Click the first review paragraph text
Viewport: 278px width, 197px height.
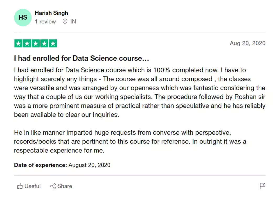coord(139,92)
